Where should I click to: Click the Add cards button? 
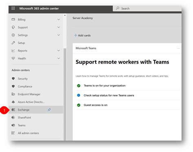pos(82,35)
